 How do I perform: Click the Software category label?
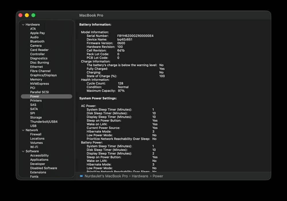pyautogui.click(x=32, y=151)
